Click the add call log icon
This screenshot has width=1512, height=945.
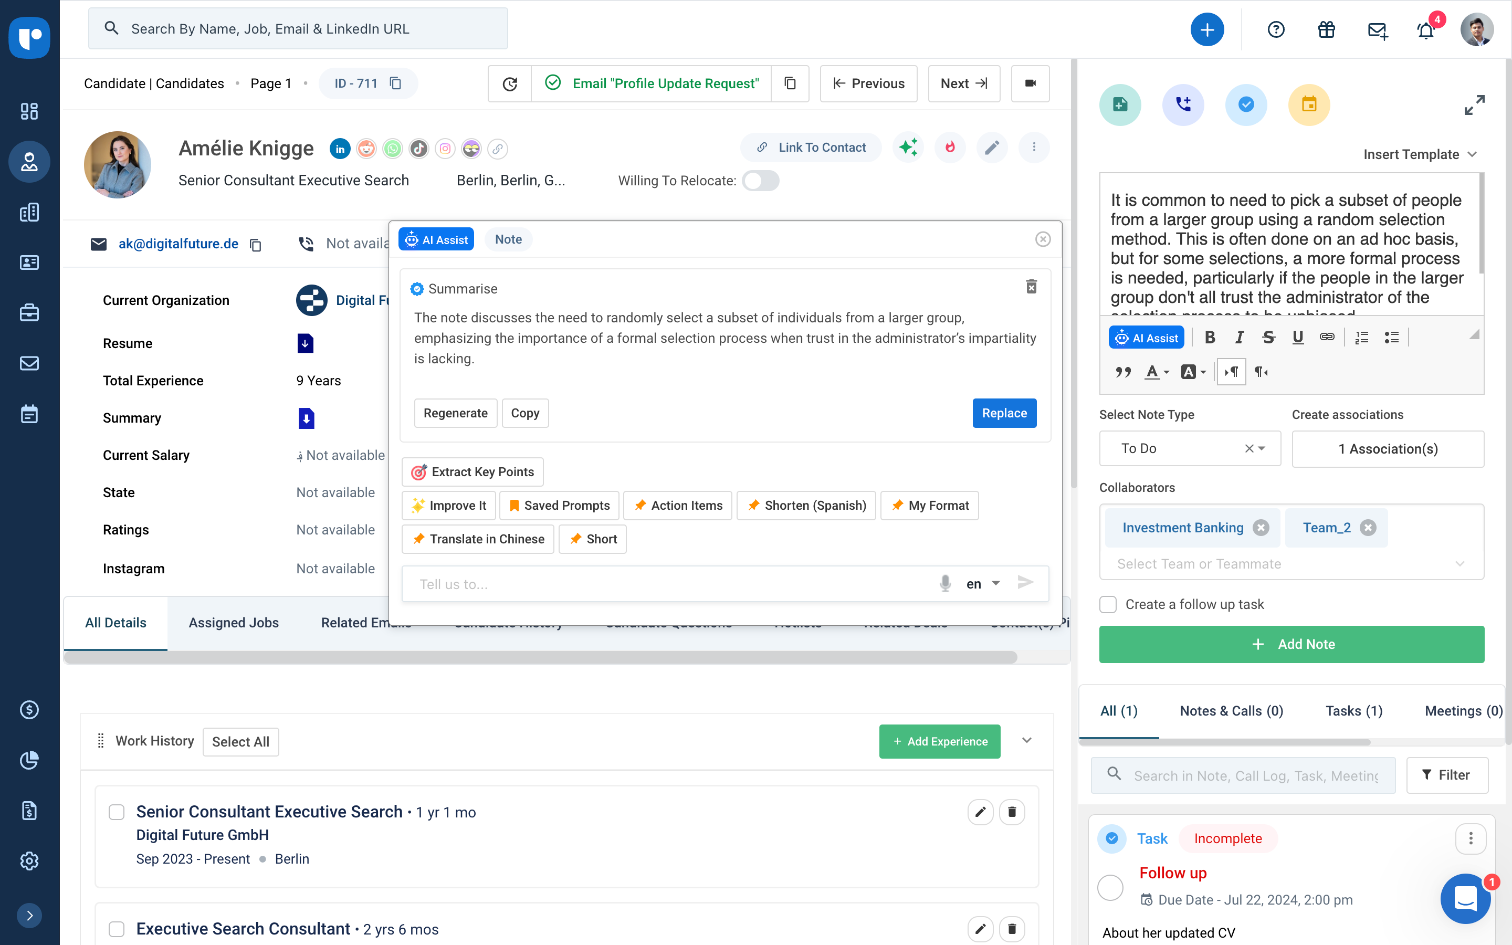tap(1183, 104)
